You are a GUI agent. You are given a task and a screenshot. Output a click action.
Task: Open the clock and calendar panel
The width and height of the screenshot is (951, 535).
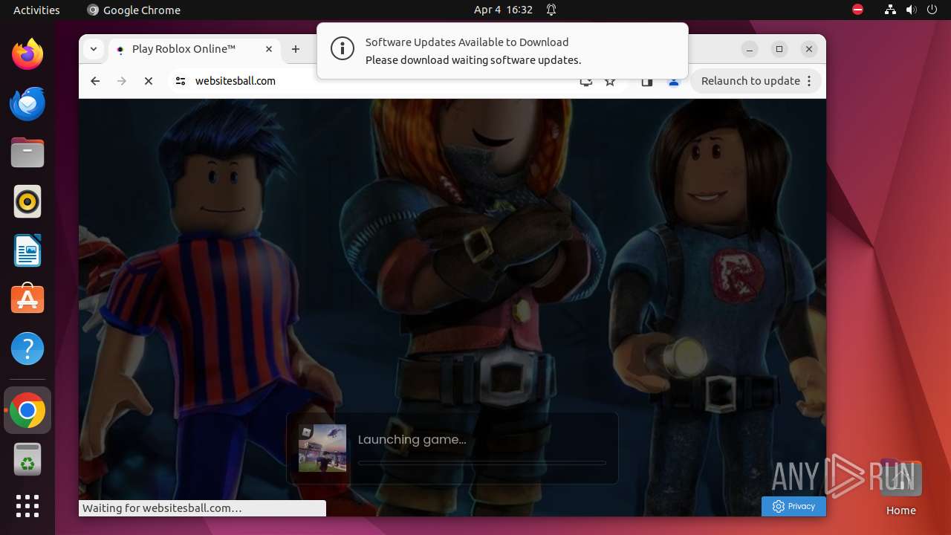(x=503, y=10)
